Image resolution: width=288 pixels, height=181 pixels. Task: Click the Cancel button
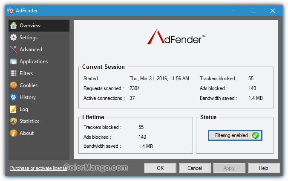click(x=195, y=168)
